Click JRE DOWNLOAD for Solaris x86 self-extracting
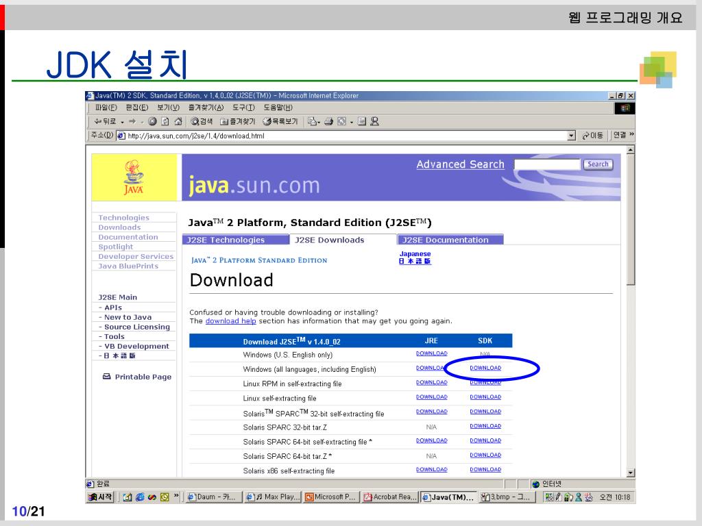This screenshot has height=526, width=702. pos(432,469)
